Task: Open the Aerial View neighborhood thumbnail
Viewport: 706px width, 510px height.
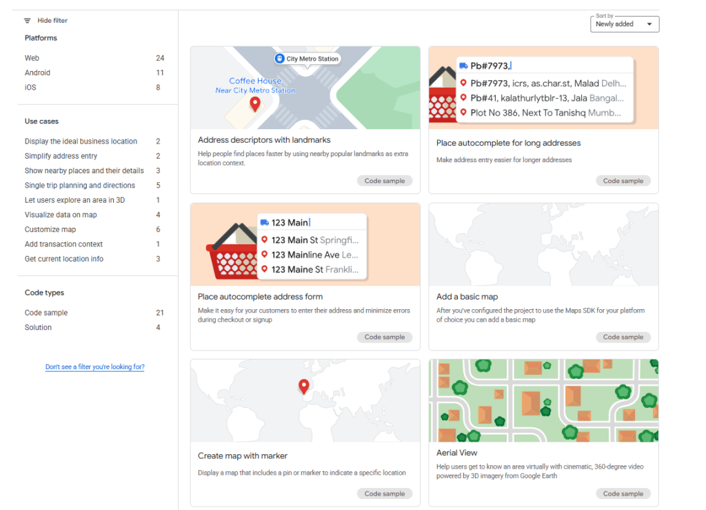Action: click(x=543, y=400)
